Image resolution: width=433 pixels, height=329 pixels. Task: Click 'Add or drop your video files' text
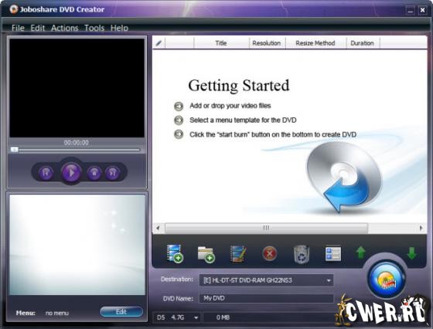coord(230,106)
